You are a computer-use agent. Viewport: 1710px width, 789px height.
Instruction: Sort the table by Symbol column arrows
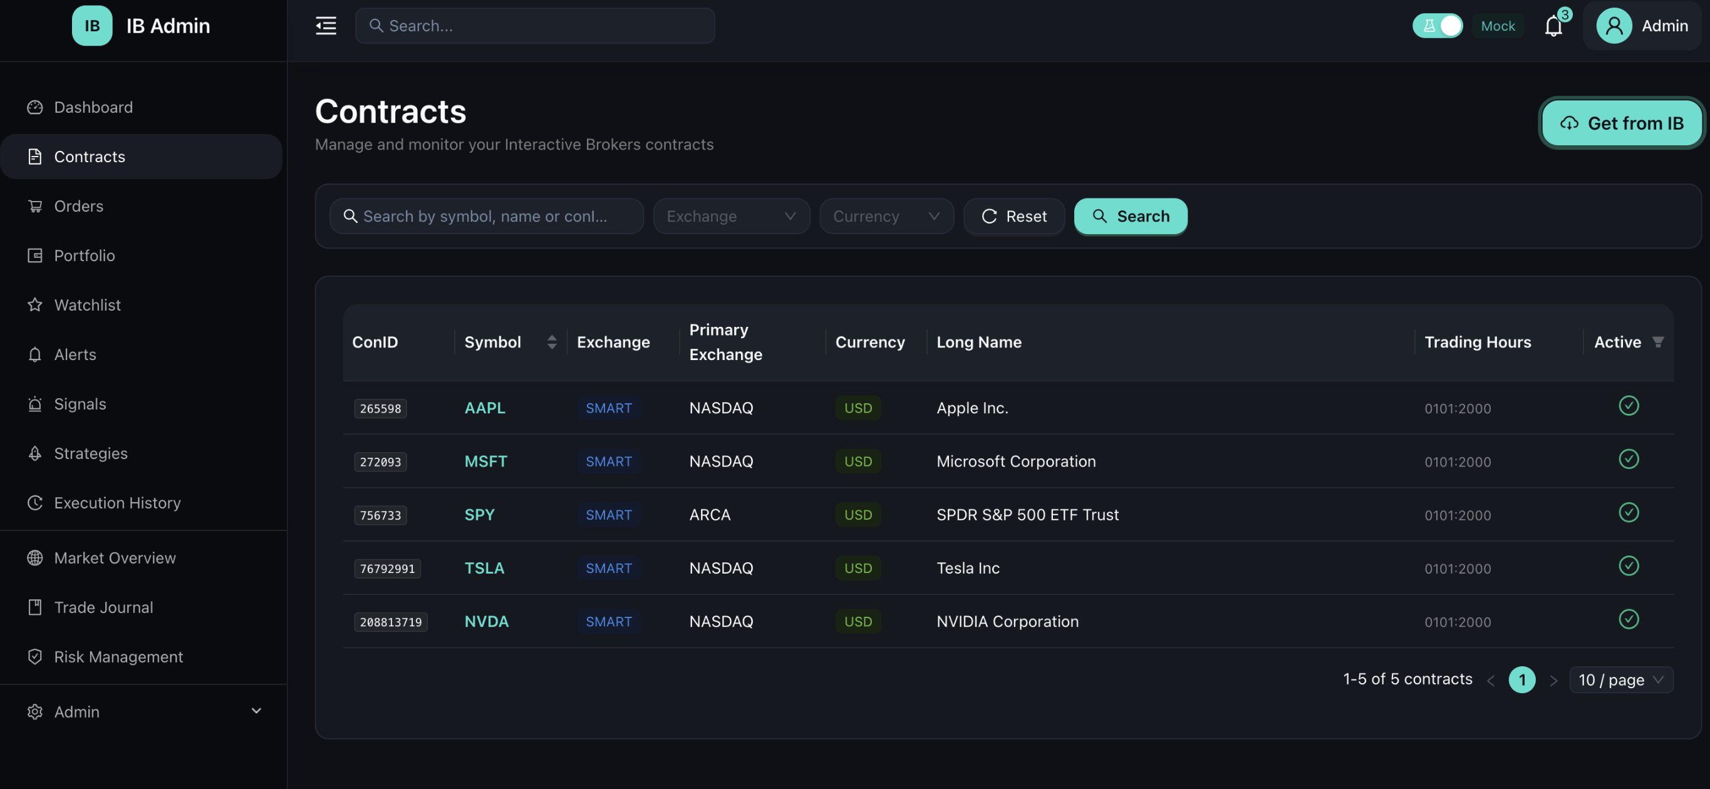pyautogui.click(x=552, y=342)
